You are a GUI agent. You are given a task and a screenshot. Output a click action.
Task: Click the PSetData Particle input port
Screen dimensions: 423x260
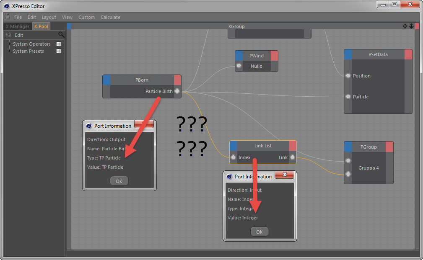(348, 96)
